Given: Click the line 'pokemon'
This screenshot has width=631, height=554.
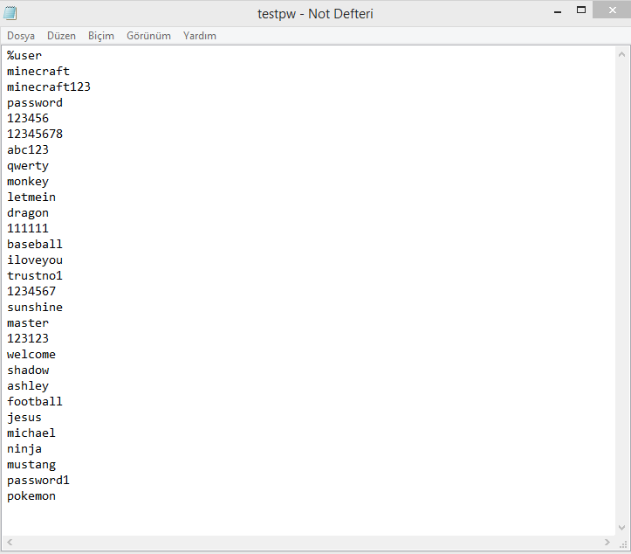Looking at the screenshot, I should tap(31, 496).
